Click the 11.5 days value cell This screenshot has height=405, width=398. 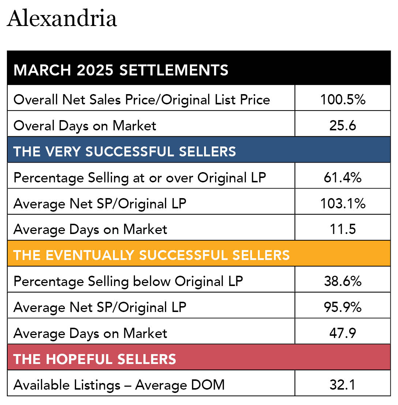[x=342, y=229]
